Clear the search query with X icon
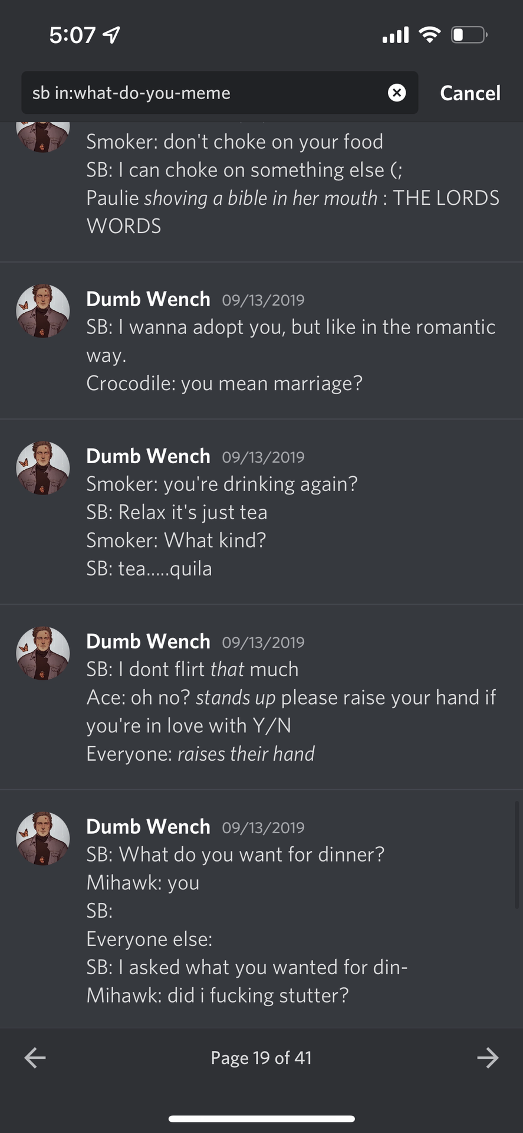Screen dimensions: 523x1133 point(397,93)
